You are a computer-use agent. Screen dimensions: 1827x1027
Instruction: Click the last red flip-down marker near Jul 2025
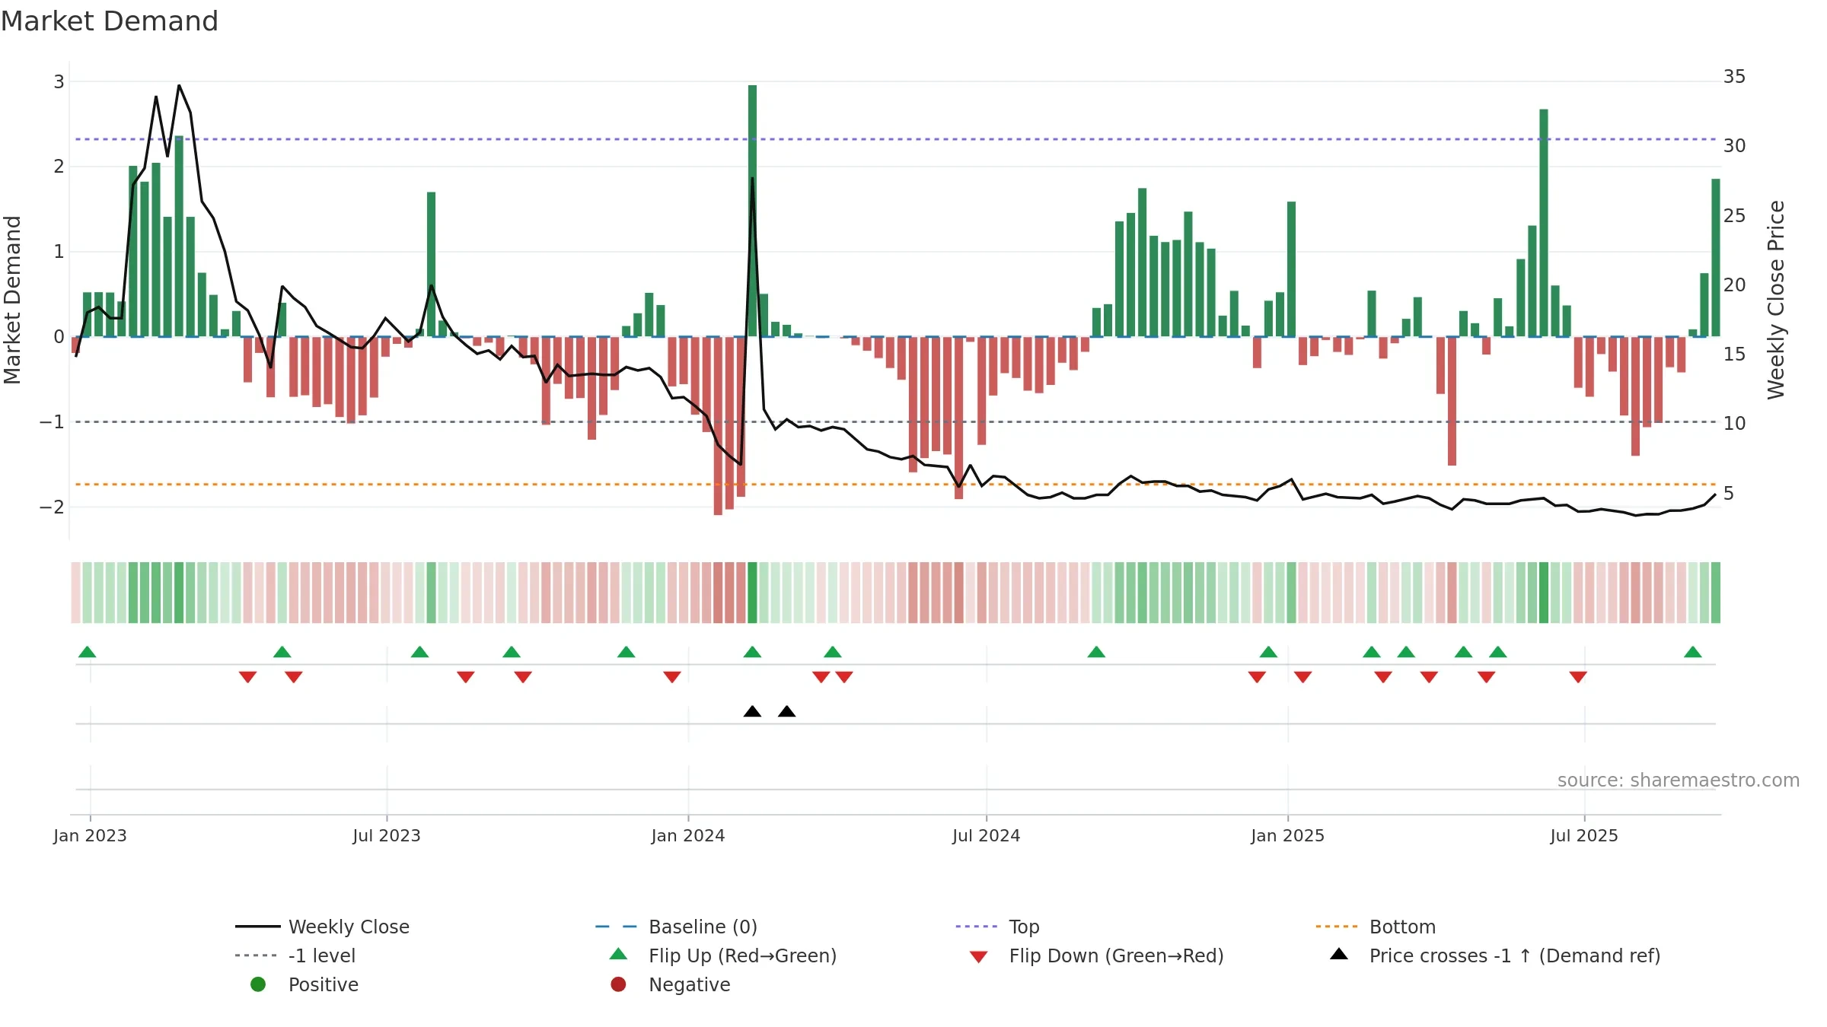(x=1578, y=677)
